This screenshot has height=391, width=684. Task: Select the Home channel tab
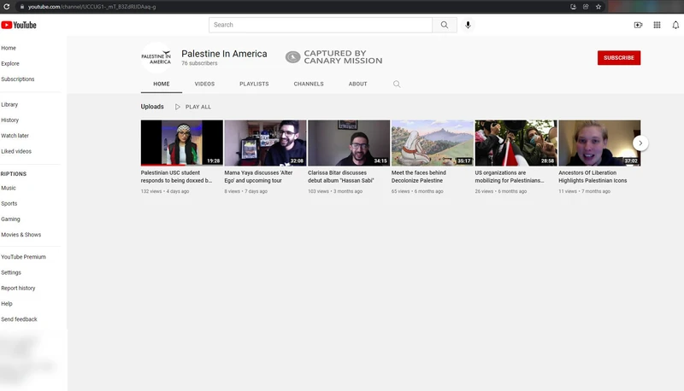point(162,84)
